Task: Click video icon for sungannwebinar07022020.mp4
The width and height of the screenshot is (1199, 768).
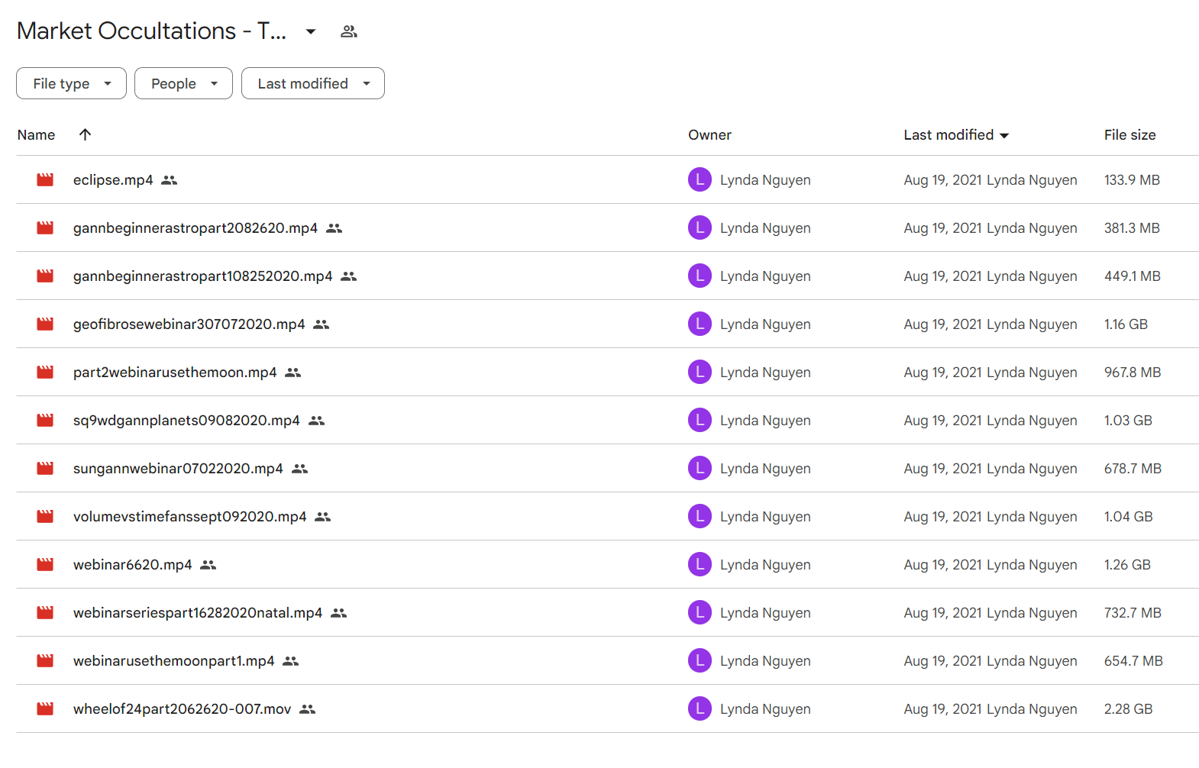Action: (45, 469)
